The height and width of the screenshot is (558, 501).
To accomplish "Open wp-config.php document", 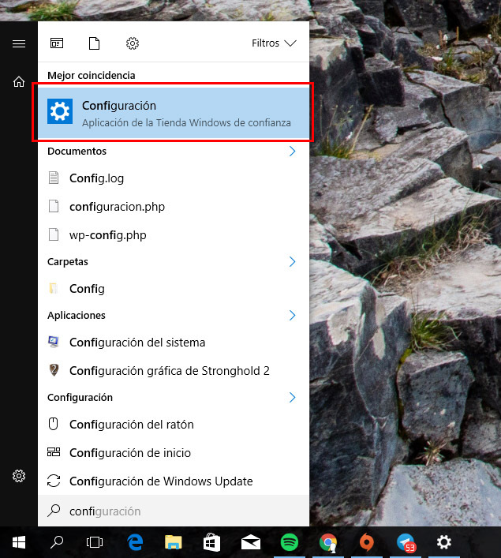I will (x=174, y=235).
